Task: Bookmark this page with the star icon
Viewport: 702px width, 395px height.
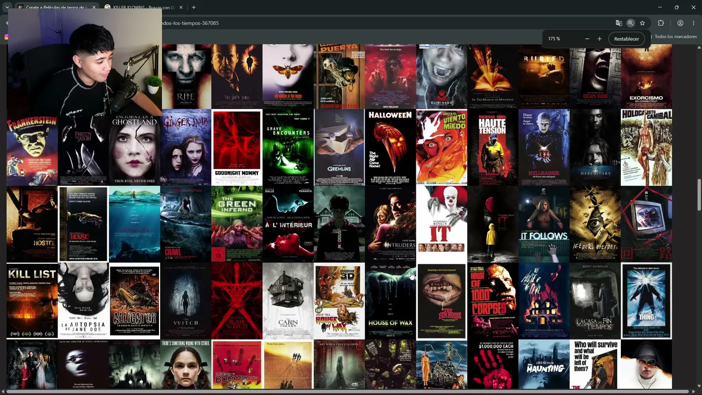Action: point(642,23)
